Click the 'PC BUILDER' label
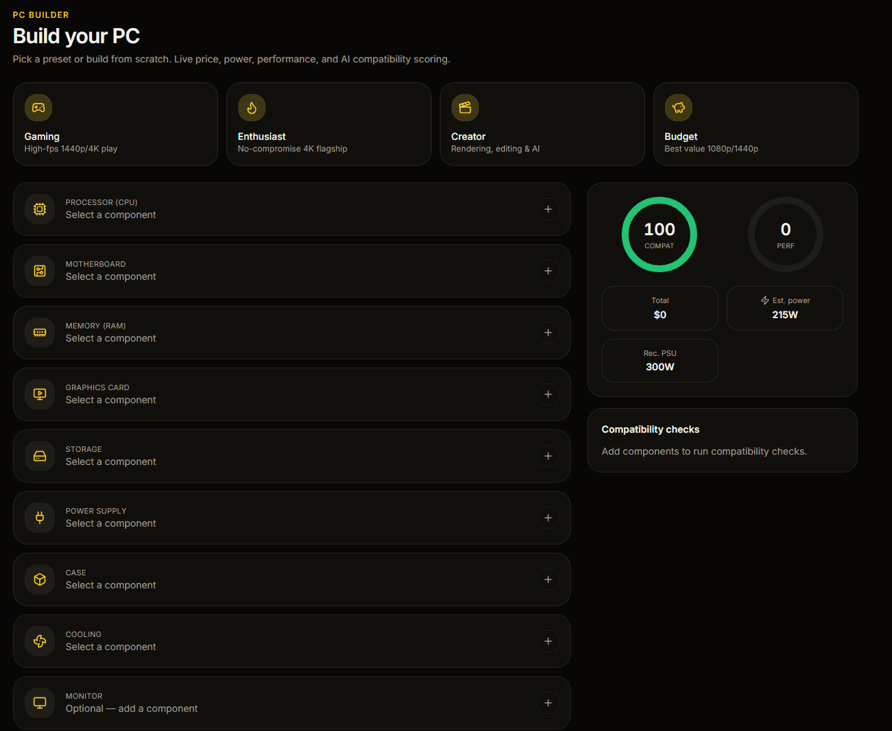The width and height of the screenshot is (892, 731). tap(40, 15)
